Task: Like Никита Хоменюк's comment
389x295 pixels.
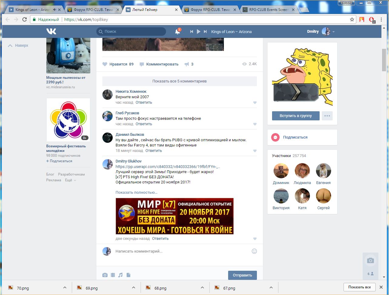Action: [x=255, y=103]
